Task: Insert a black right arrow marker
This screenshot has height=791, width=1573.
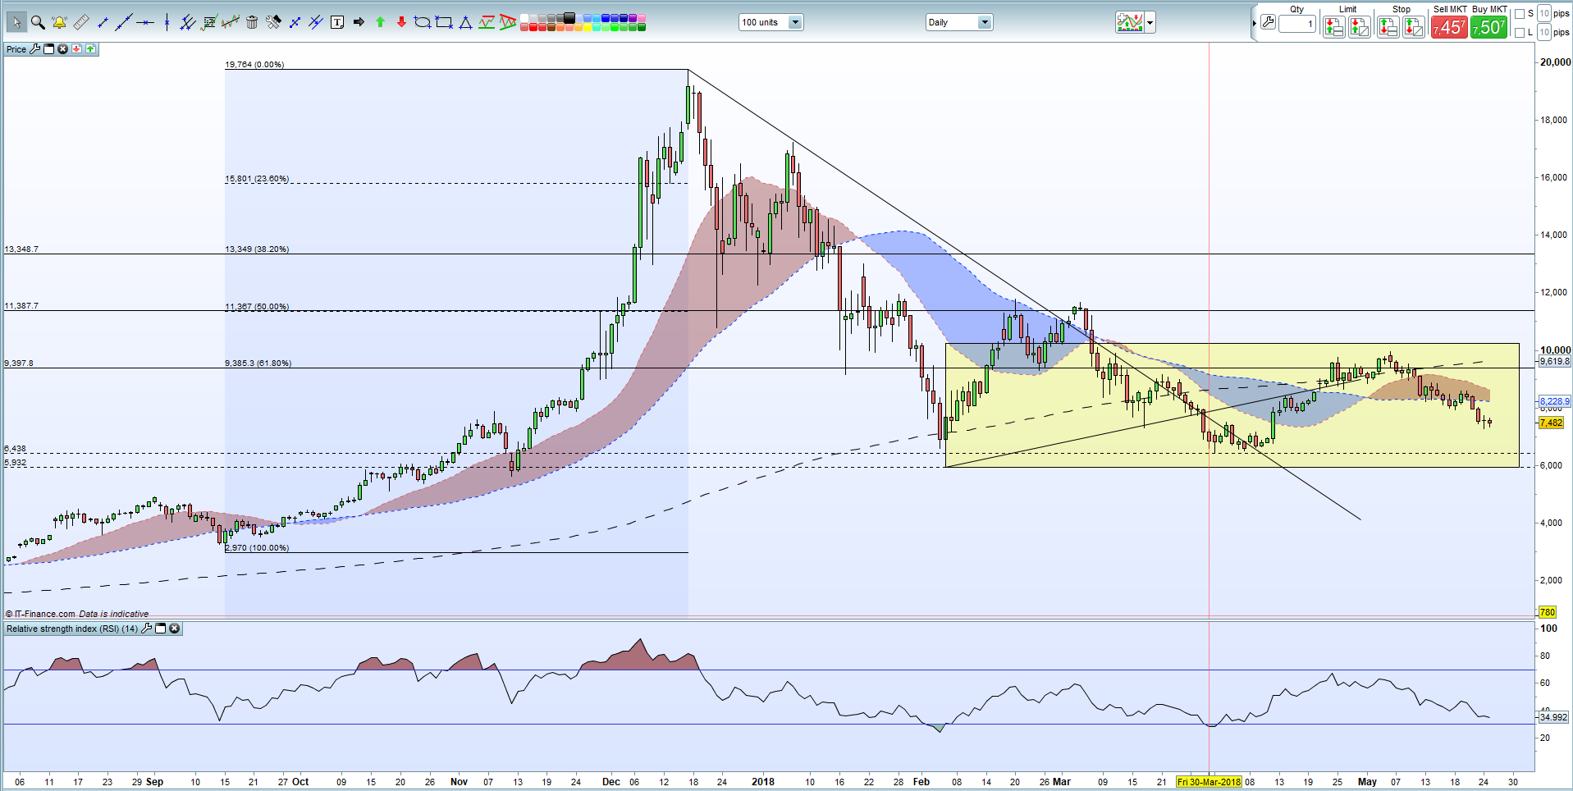Action: (x=359, y=22)
